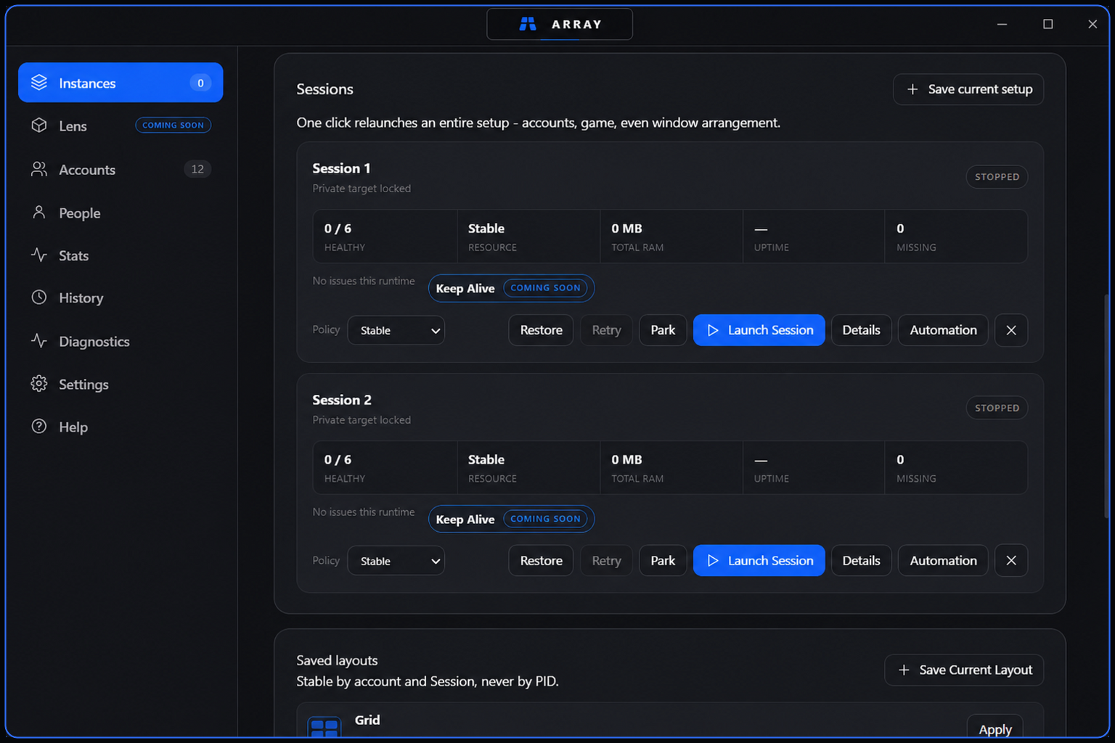Launch Session 1

click(759, 330)
